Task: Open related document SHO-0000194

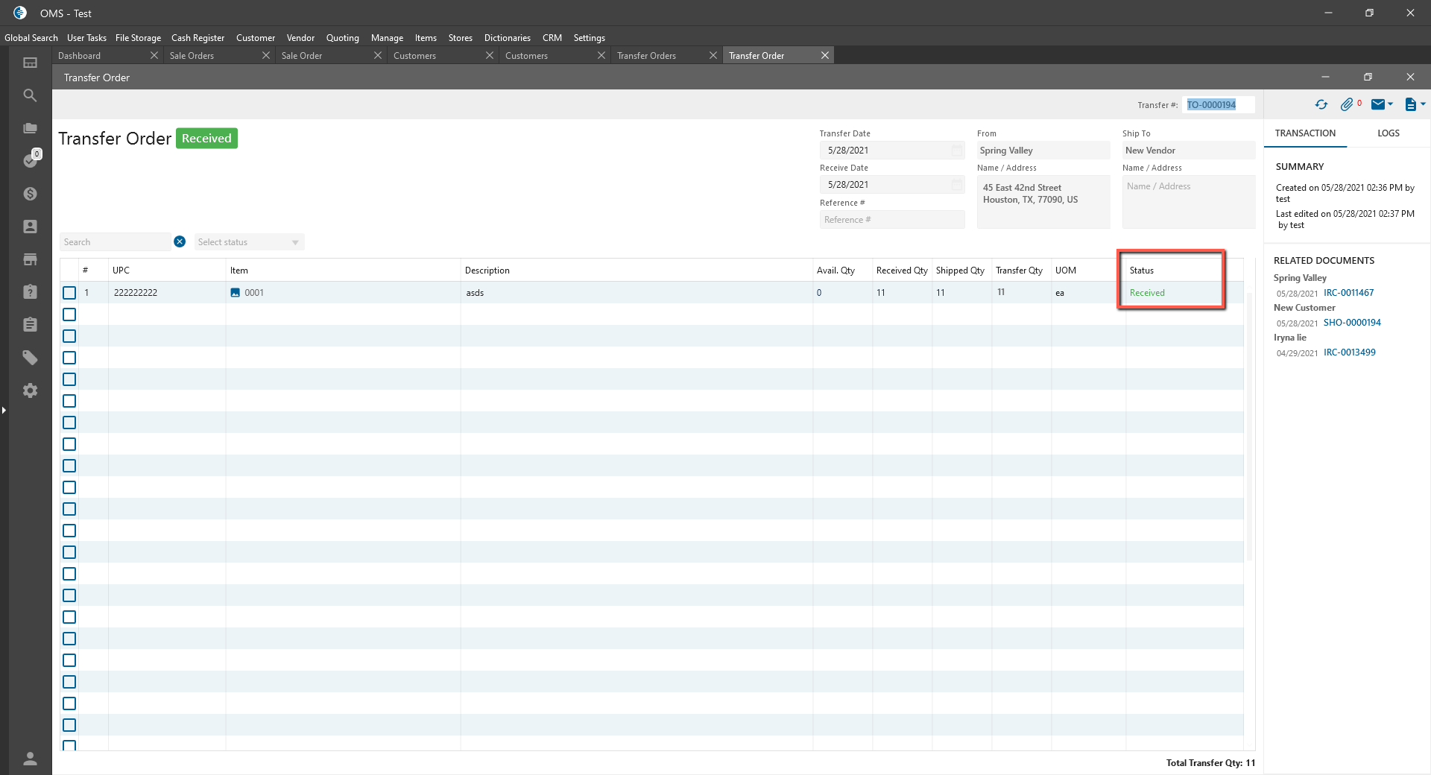Action: pyautogui.click(x=1352, y=323)
